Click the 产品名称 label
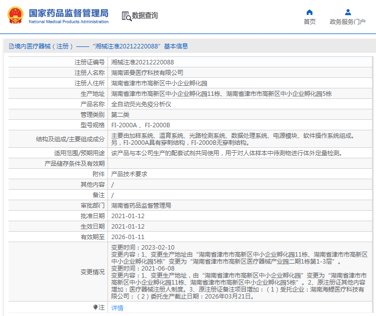 point(92,104)
